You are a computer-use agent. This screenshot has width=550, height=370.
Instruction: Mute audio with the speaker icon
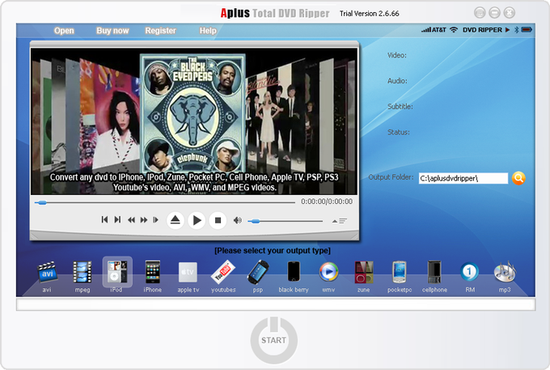pyautogui.click(x=238, y=220)
